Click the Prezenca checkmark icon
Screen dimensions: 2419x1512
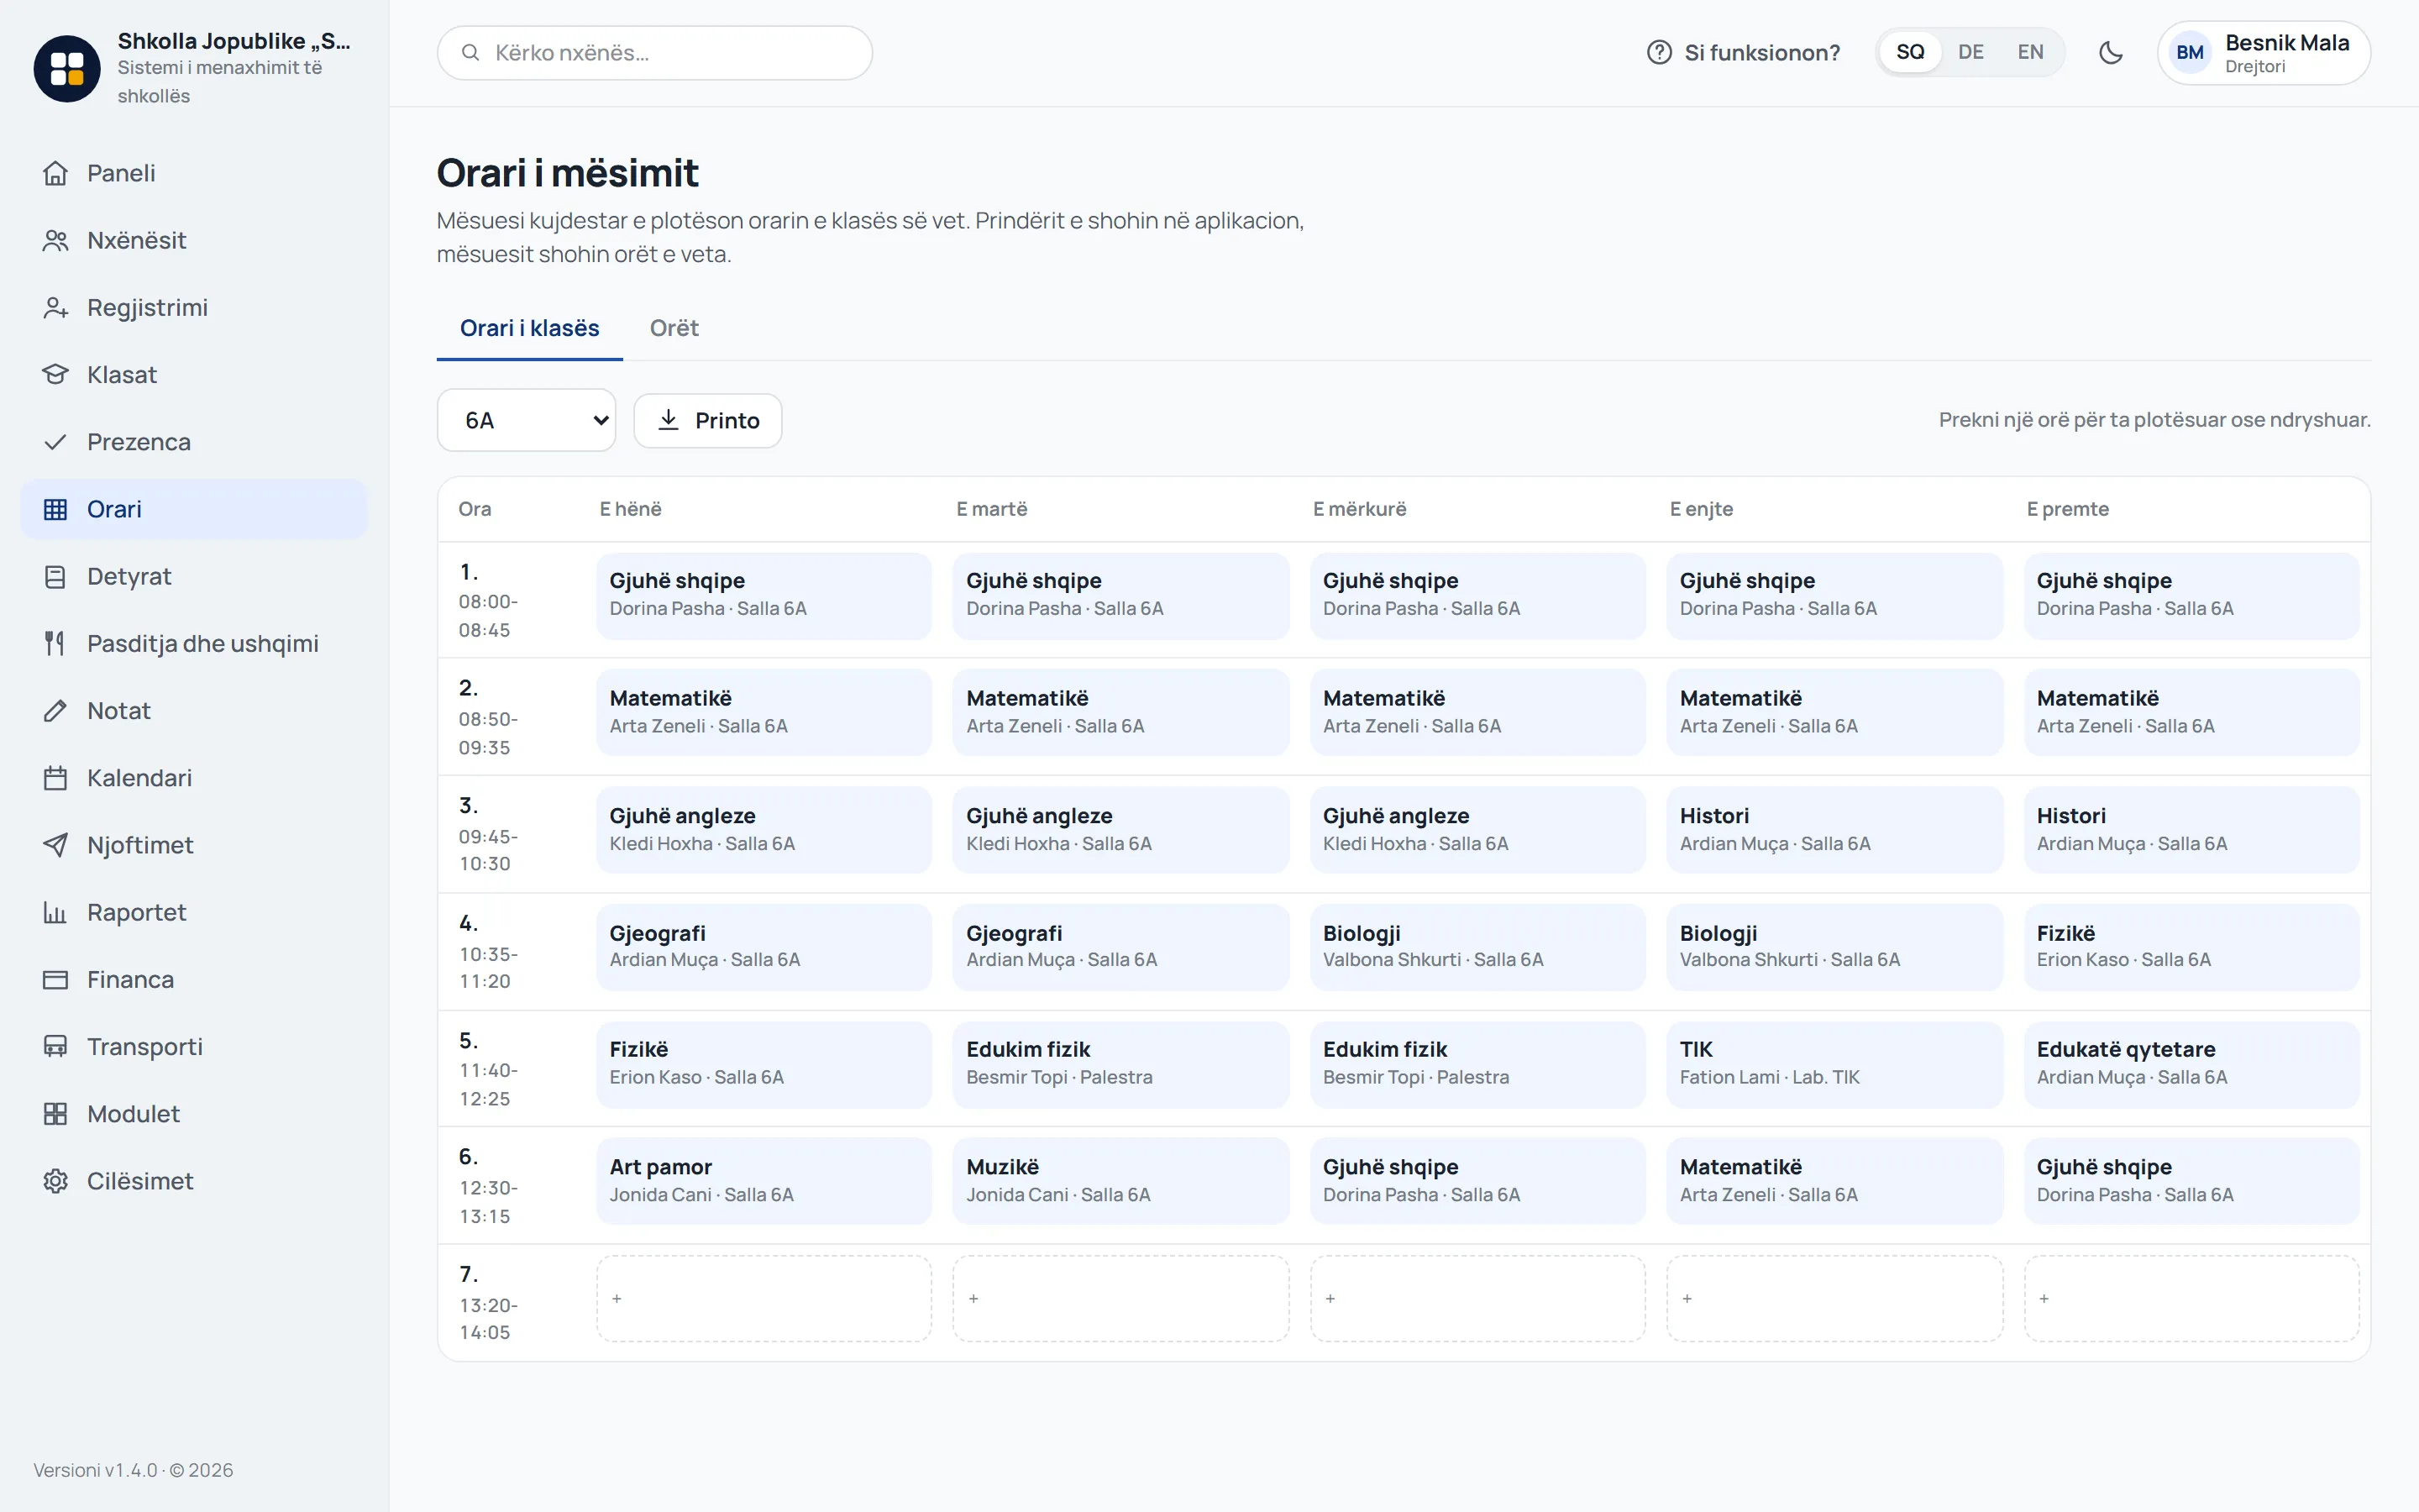click(x=56, y=442)
